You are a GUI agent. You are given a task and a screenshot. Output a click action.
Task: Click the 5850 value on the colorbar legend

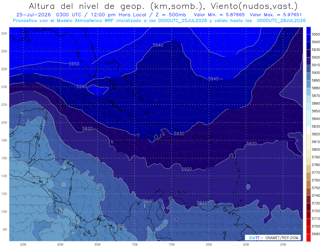pos(316,111)
